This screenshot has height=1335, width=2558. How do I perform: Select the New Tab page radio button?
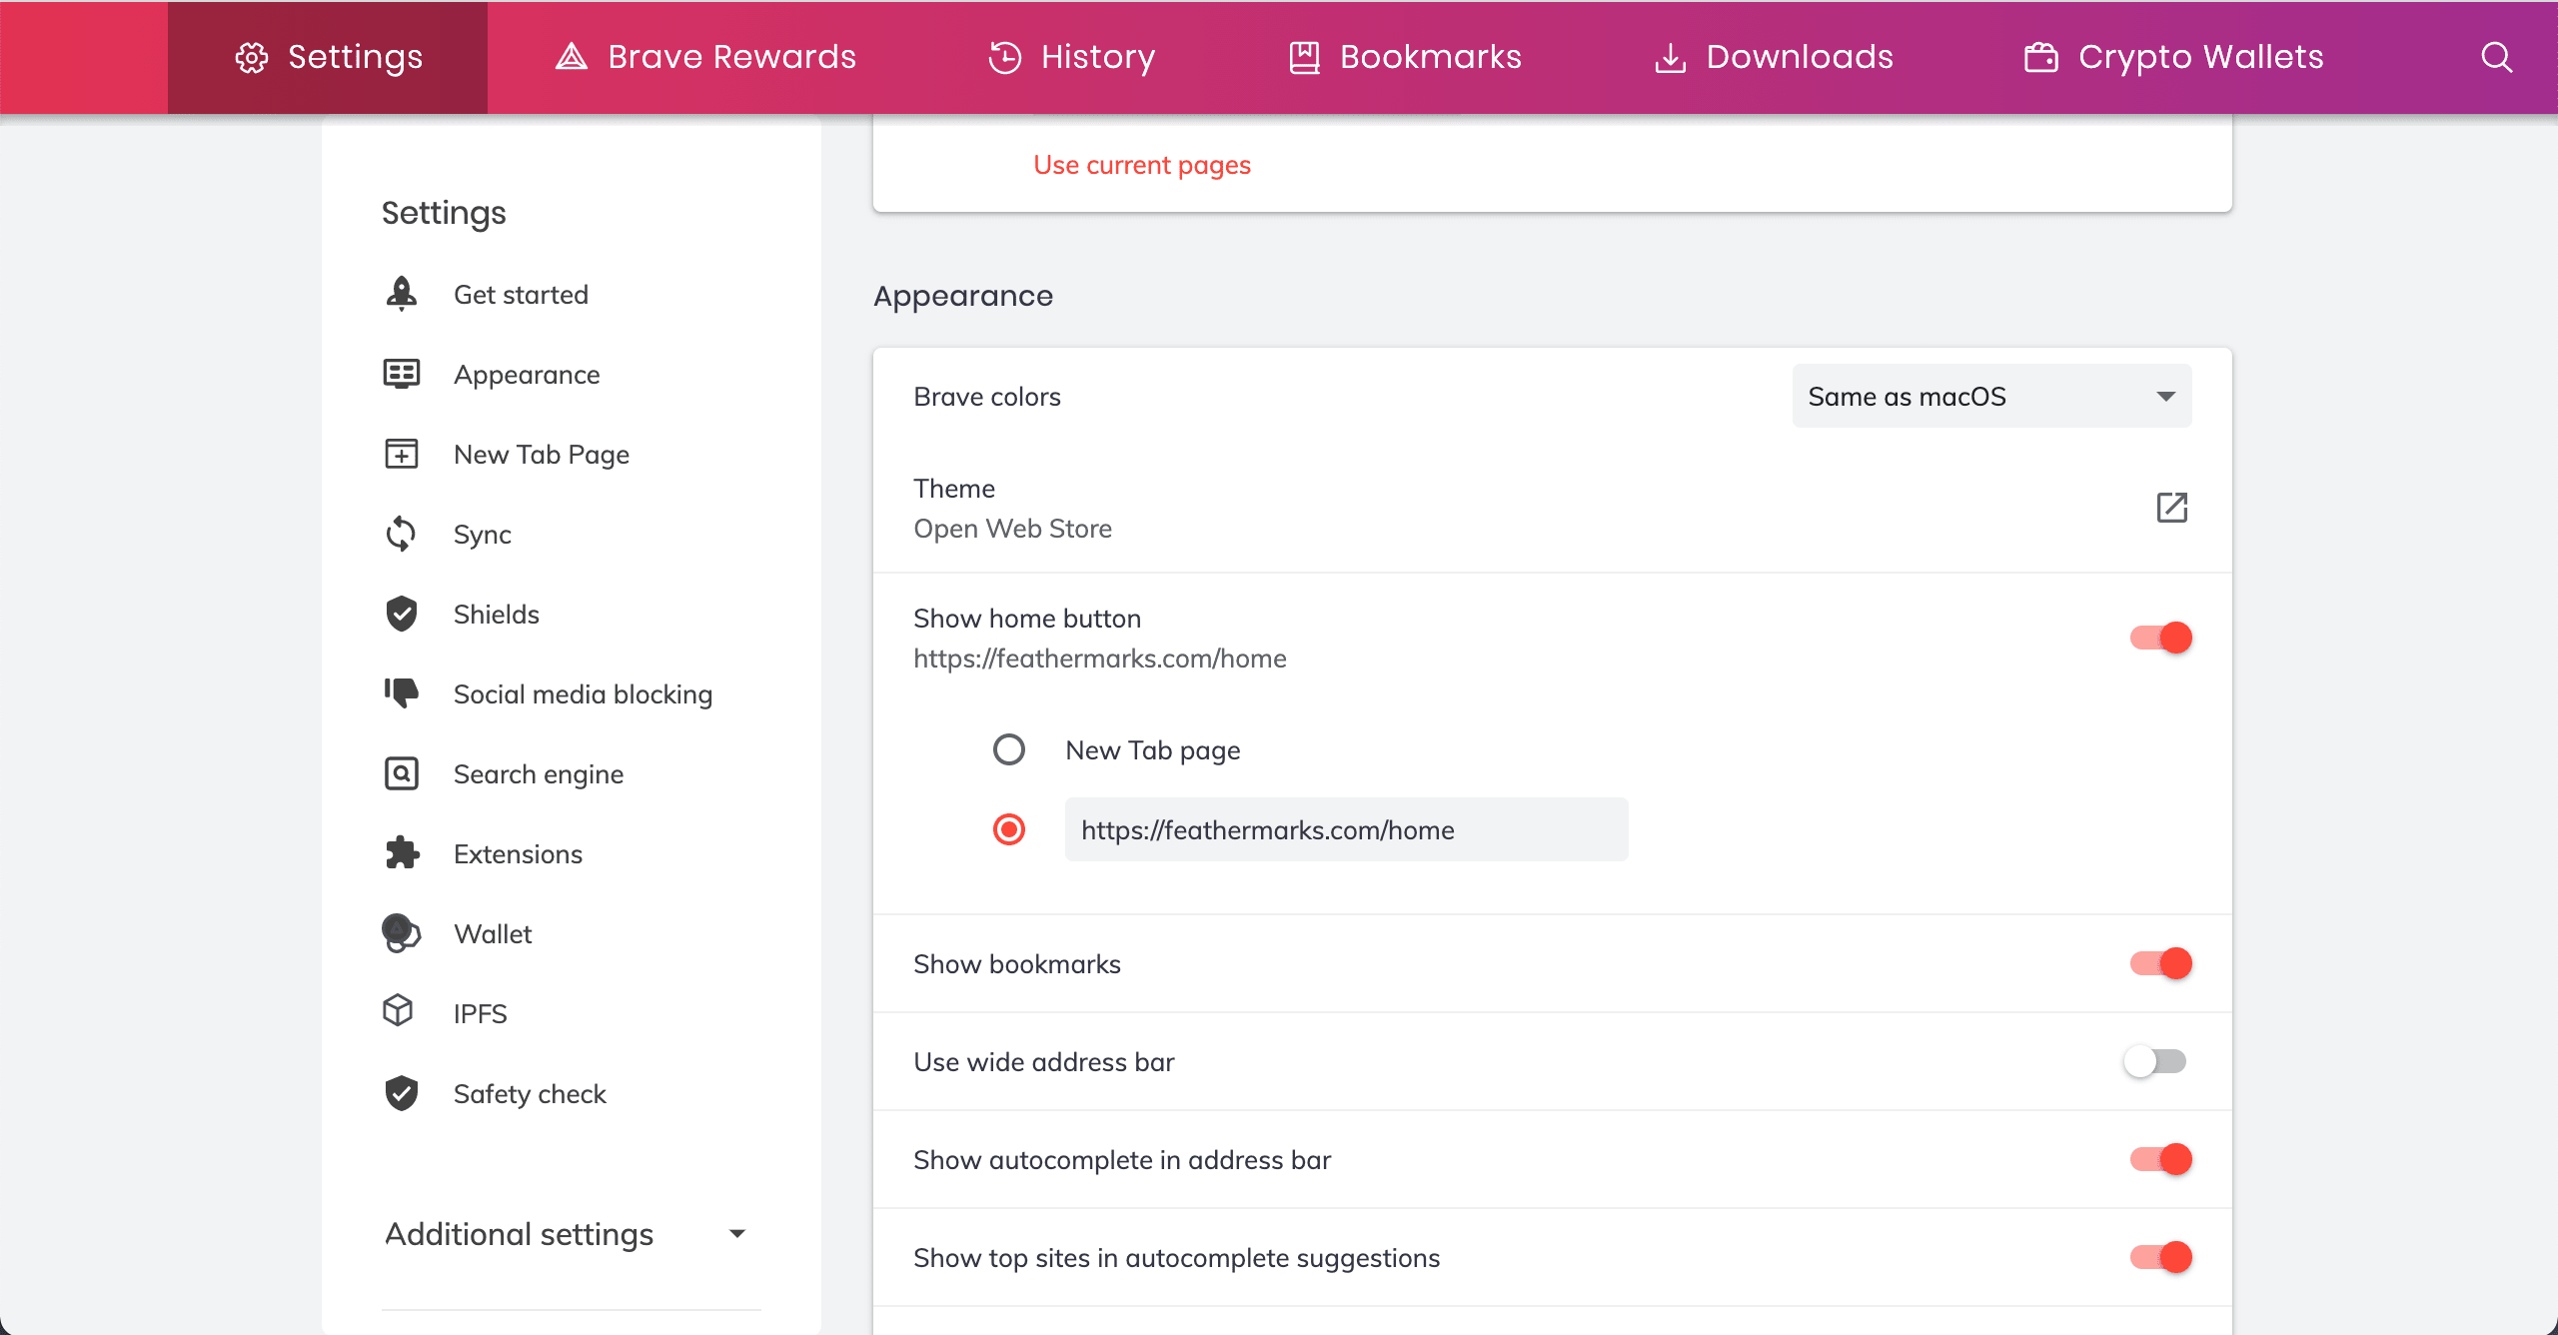(1009, 749)
